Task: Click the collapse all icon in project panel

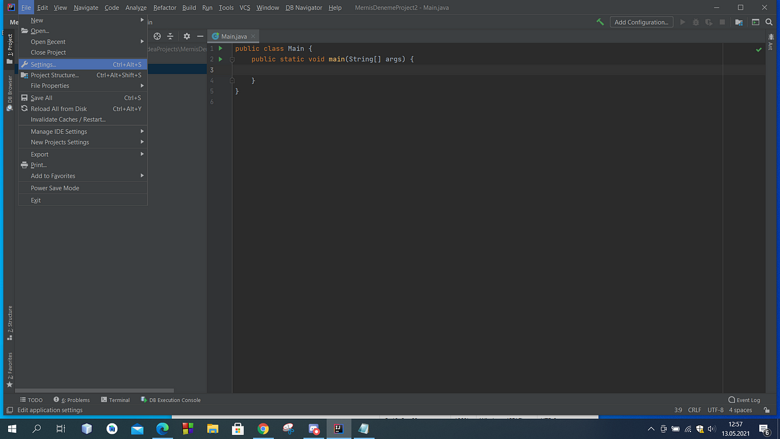Action: 170,36
